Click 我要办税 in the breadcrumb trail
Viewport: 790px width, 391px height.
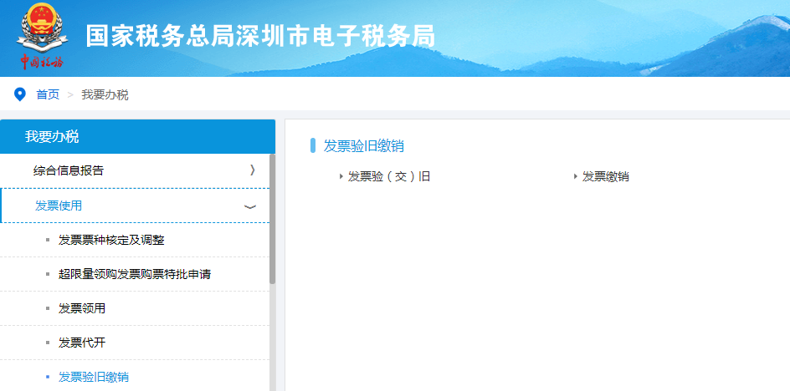pos(105,94)
